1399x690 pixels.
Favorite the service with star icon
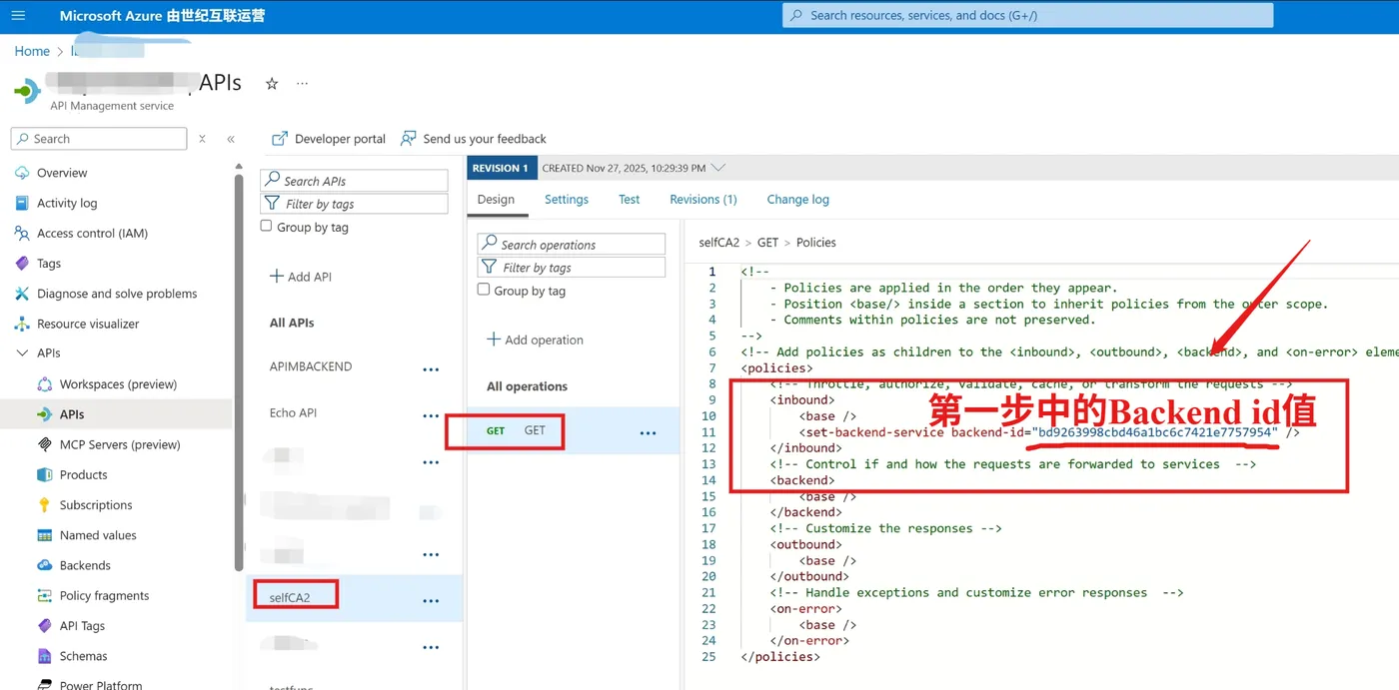click(272, 84)
